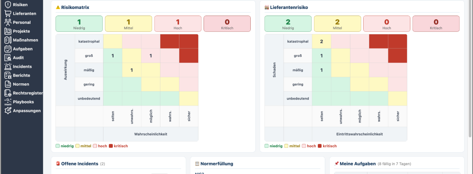This screenshot has width=473, height=174.
Task: Click the dark red kritisch legend swatch in Risikomatrix
Action: click(x=111, y=146)
